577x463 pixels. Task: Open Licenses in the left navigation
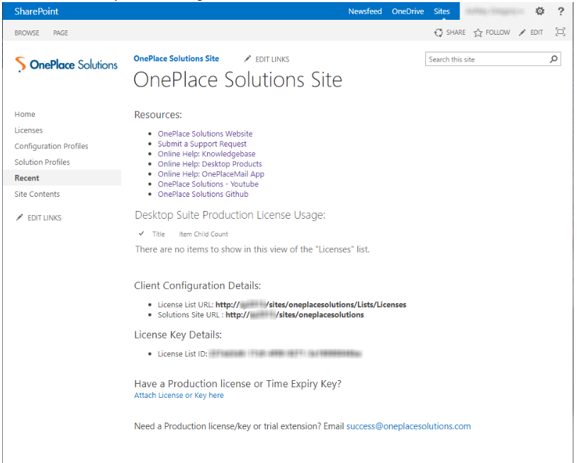pos(28,130)
